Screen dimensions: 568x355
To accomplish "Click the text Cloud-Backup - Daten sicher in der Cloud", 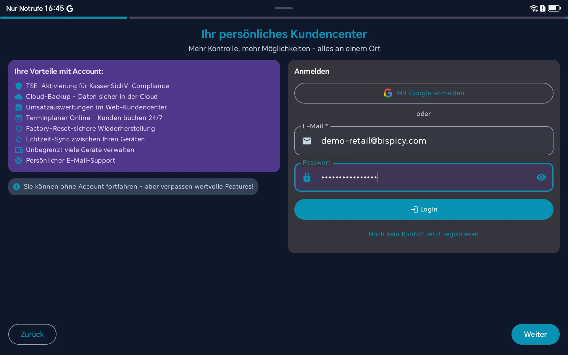I will click(92, 97).
